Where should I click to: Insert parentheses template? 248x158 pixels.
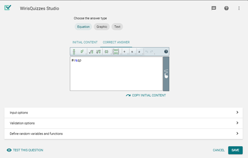(106, 52)
